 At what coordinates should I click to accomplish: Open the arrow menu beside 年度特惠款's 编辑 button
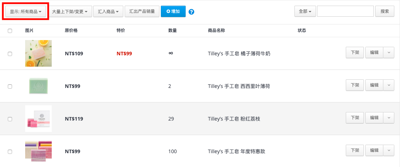point(389,150)
